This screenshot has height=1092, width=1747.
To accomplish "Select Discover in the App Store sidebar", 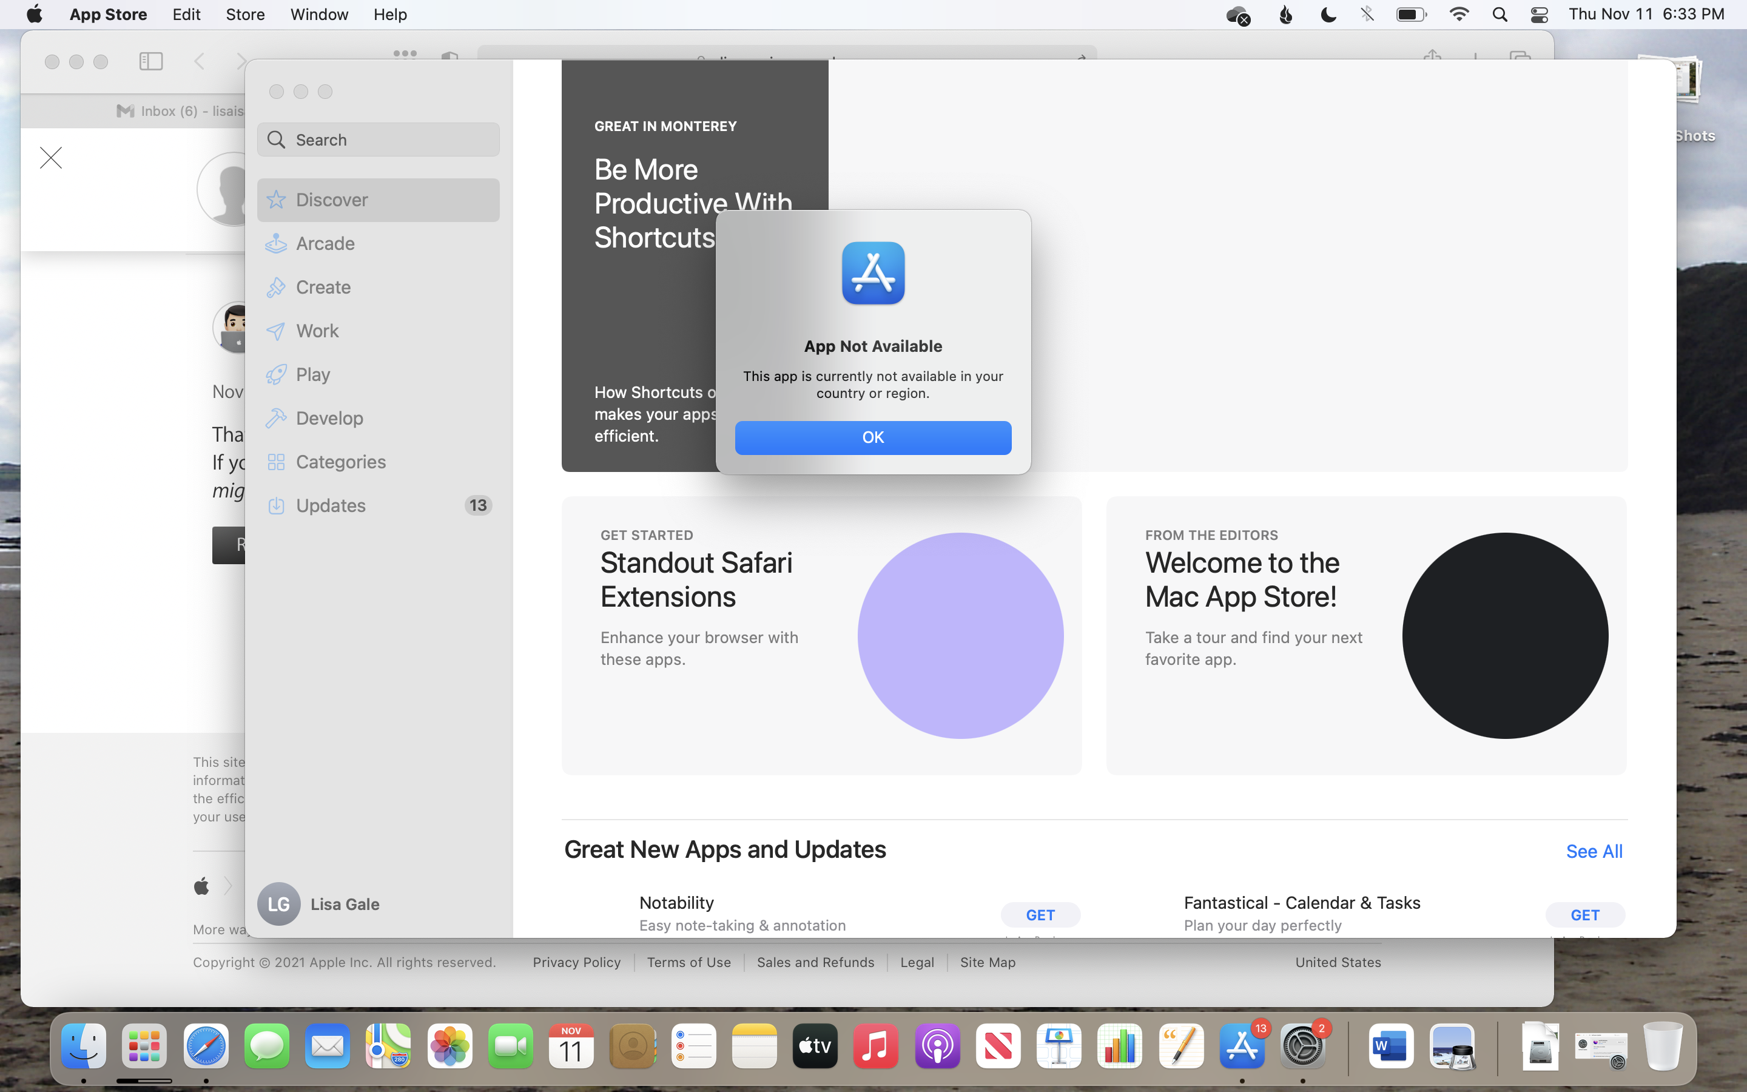I will pos(379,200).
